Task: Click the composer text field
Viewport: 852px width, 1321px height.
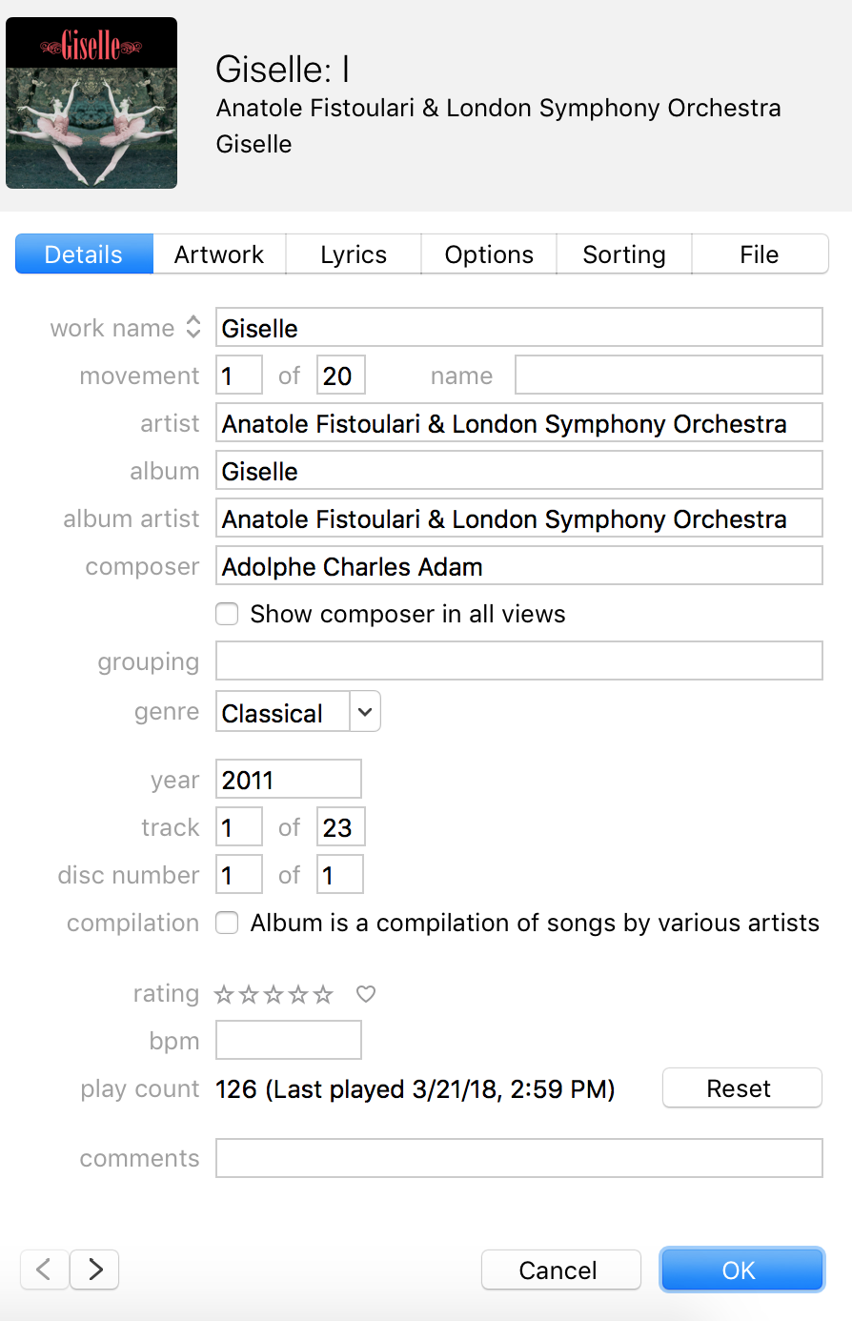Action: click(x=518, y=566)
